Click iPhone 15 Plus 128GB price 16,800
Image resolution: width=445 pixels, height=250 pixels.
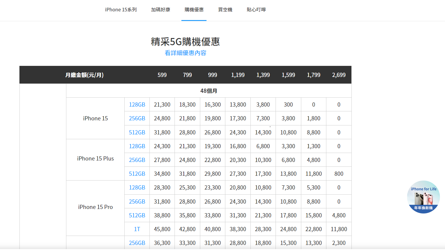238,146
